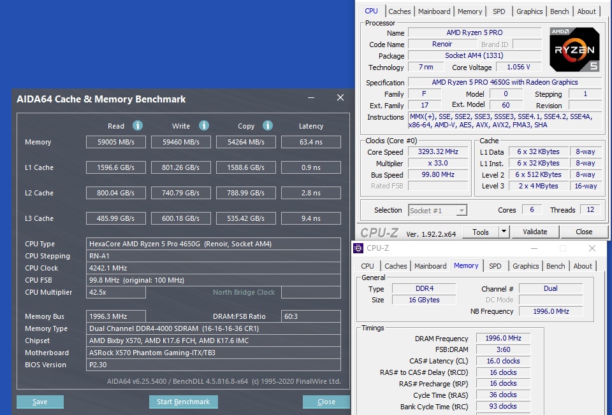Click the Memory Type DDR4-4000 field

click(214, 328)
